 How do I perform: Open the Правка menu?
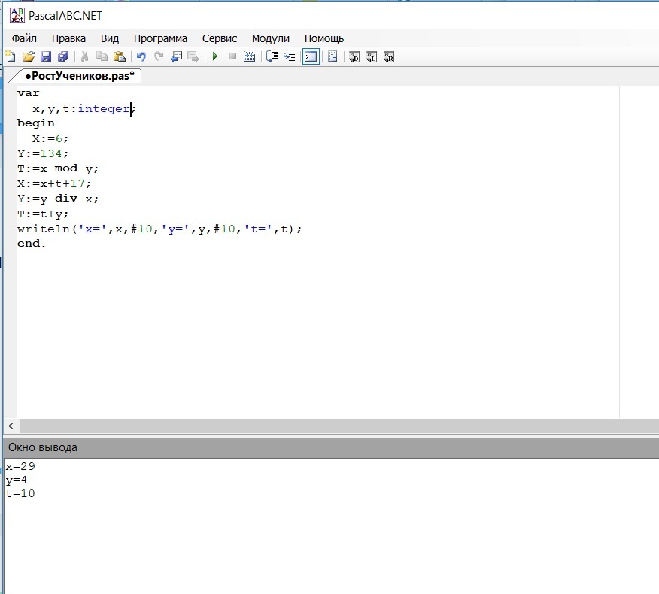click(68, 38)
